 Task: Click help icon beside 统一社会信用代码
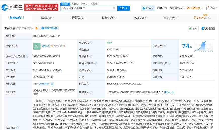(27, 56)
